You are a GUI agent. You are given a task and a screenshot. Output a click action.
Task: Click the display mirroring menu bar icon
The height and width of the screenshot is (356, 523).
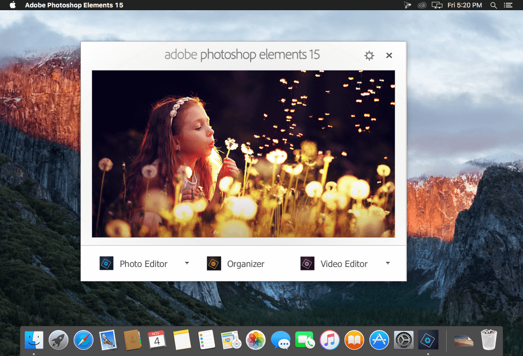(437, 5)
